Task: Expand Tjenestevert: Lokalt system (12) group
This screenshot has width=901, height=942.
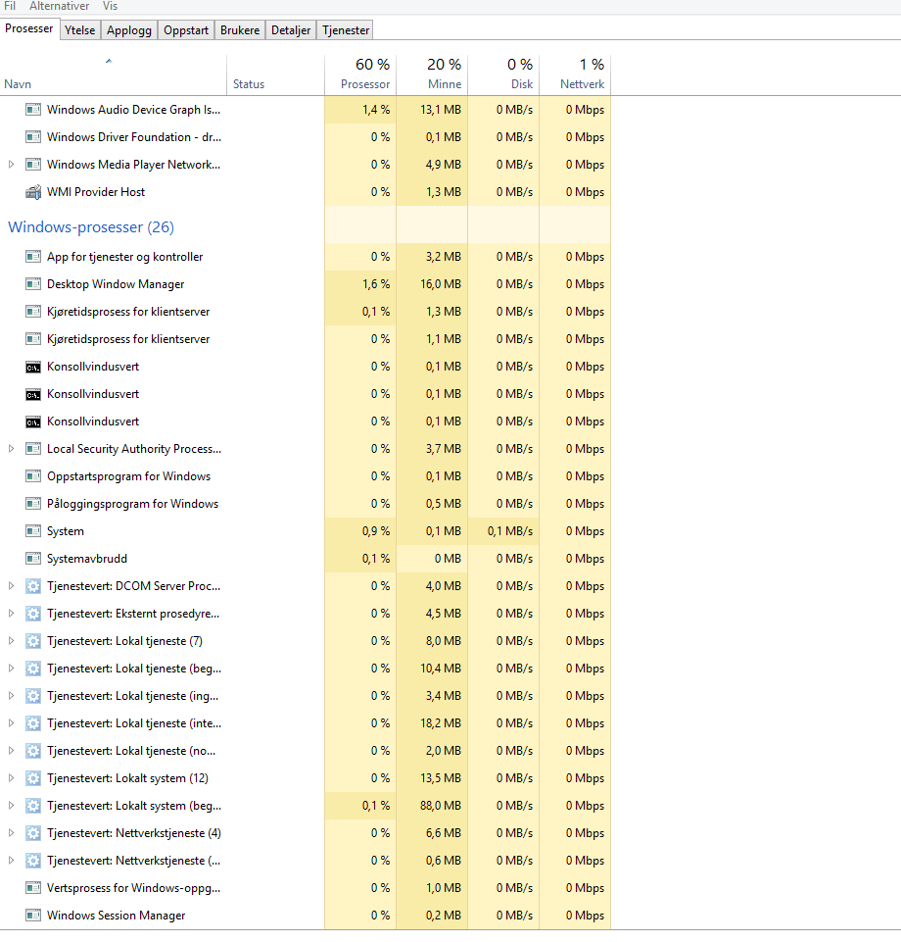Action: click(x=11, y=778)
